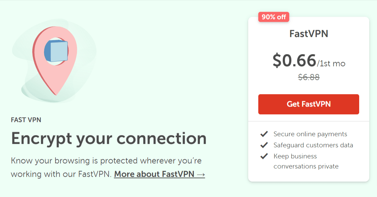Click the checkmark beside Safeguard customers data

point(264,145)
